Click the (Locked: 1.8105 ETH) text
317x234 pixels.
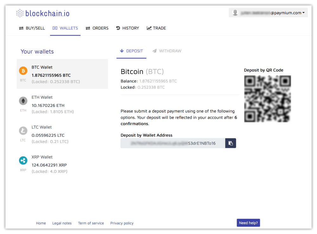point(53,112)
